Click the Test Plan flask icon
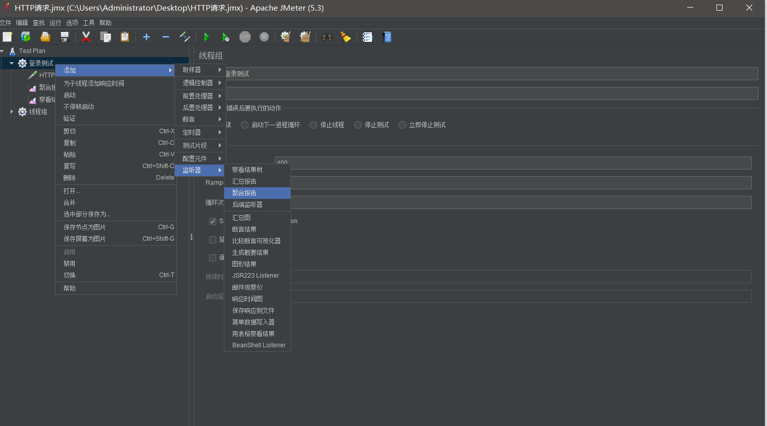This screenshot has width=767, height=426. (12, 51)
